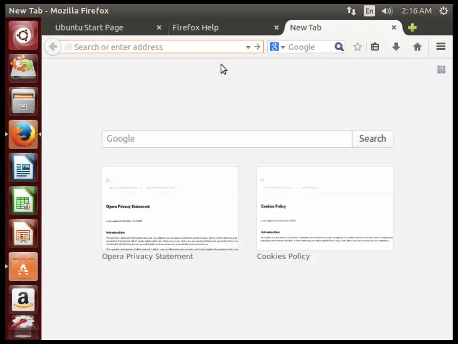Launch the Ubuntu installer icon in launcher
458x344 pixels.
23,69
